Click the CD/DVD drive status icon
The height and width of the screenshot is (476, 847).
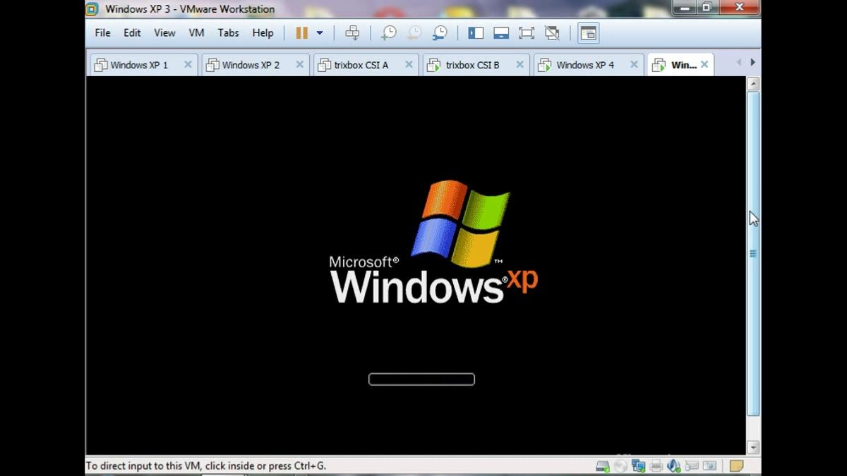pyautogui.click(x=620, y=466)
